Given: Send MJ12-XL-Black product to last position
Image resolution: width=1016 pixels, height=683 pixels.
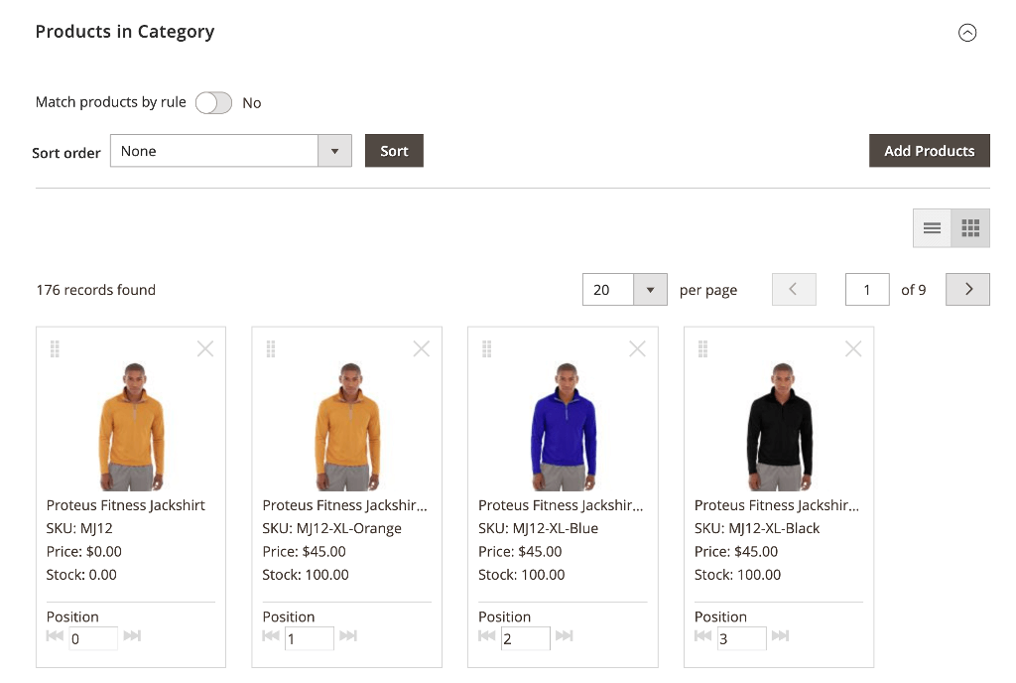Looking at the screenshot, I should click(781, 636).
